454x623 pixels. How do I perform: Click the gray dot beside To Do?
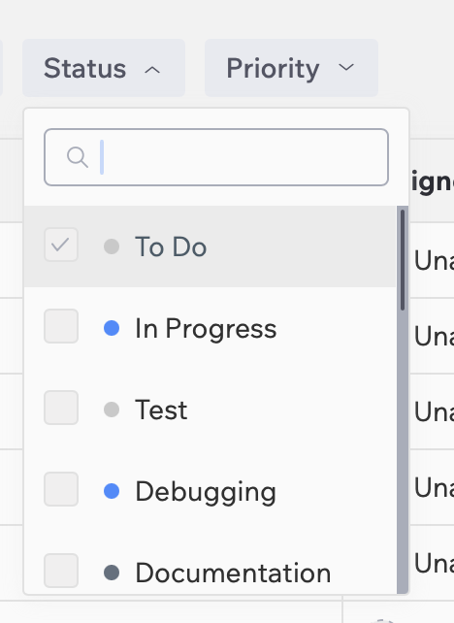[x=112, y=246]
